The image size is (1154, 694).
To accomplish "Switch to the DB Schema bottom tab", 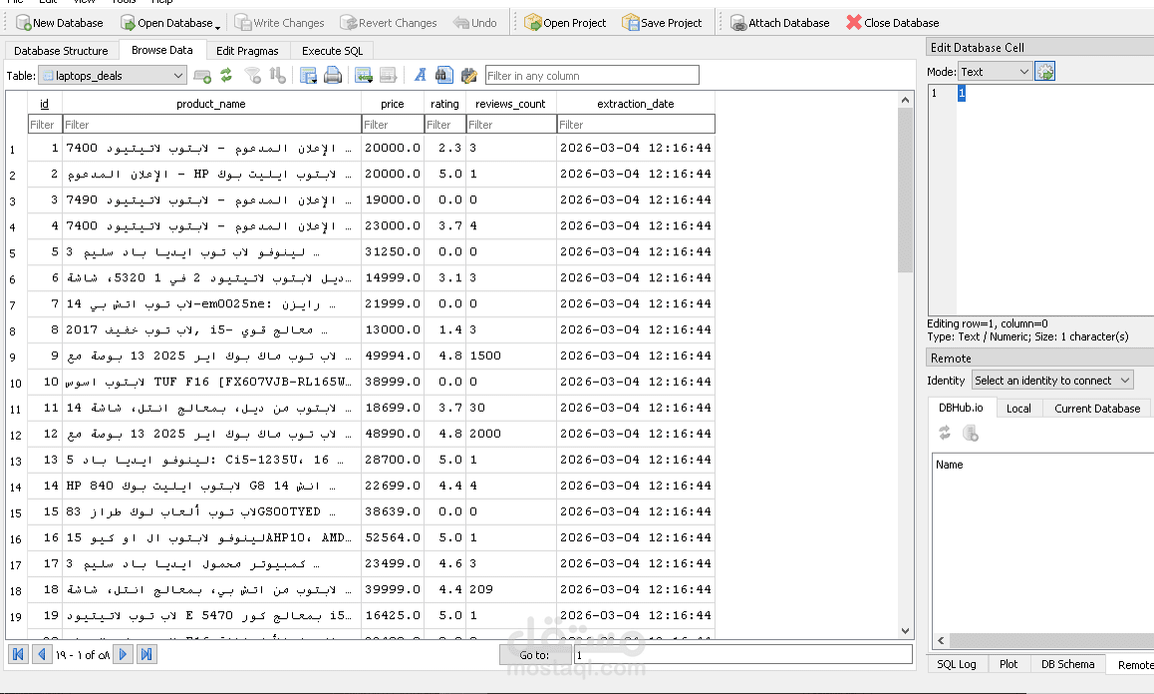I will pyautogui.click(x=1068, y=664).
